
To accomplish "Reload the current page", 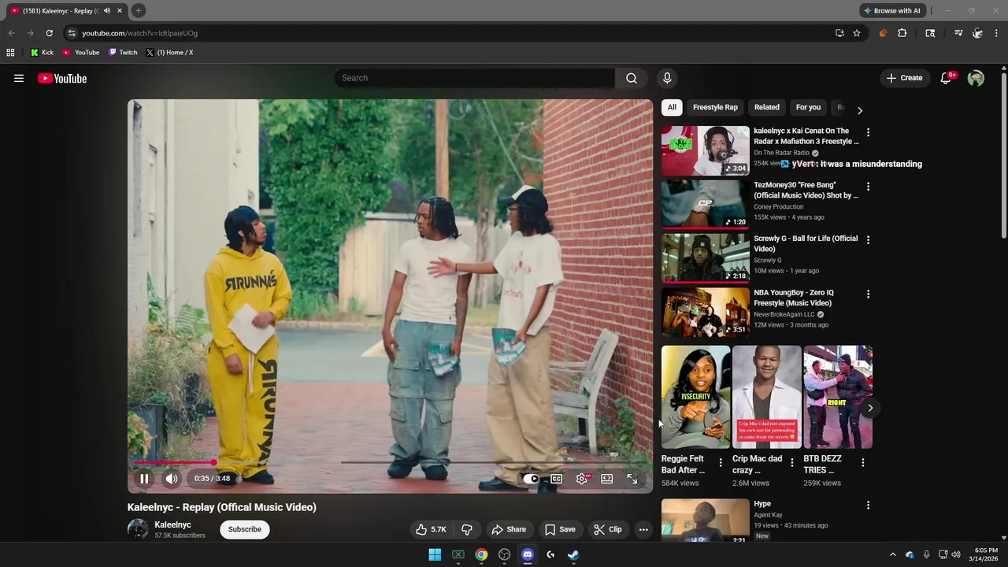I will coord(49,33).
